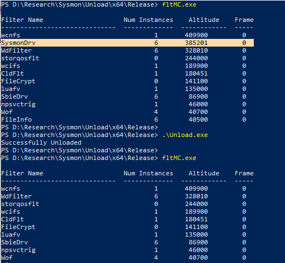Click the .\Unload.exe command text
Screen dimensions: 285x263
click(x=185, y=135)
